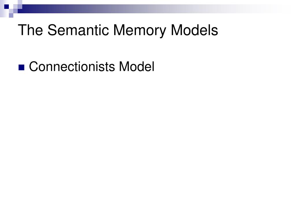296x222 pixels.
Task: Click the dark navy square in corner decoration
Action: pyautogui.click(x=6, y=7)
